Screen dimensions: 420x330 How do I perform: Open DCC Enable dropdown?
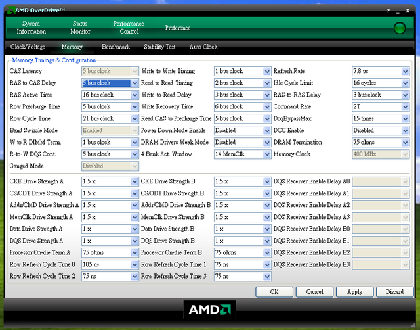pos(381,130)
